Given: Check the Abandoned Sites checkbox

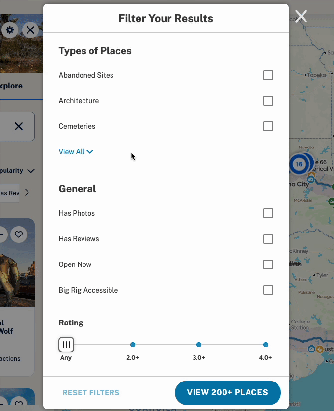Looking at the screenshot, I should click(268, 75).
